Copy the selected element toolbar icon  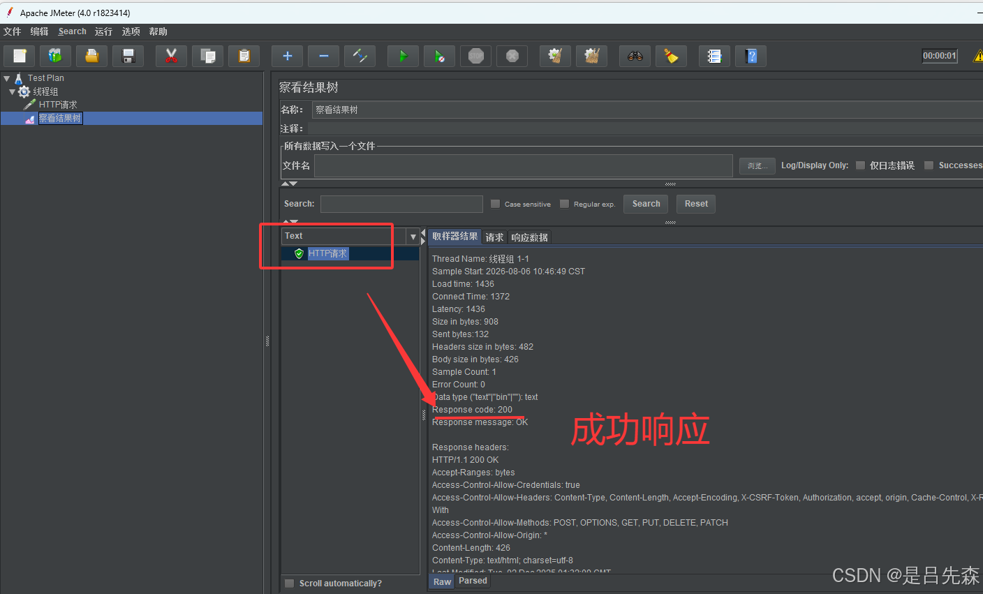coord(208,56)
